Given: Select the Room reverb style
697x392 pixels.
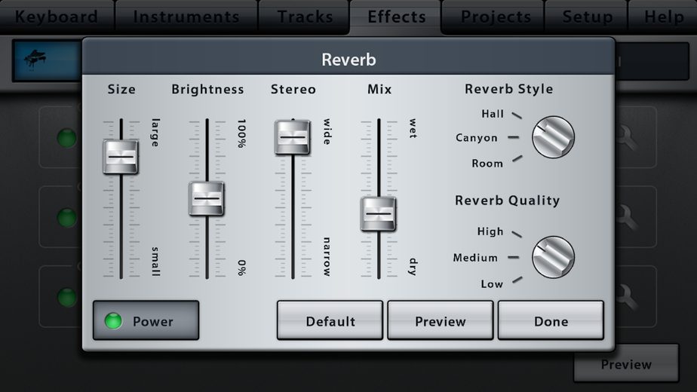Looking at the screenshot, I should [x=487, y=164].
